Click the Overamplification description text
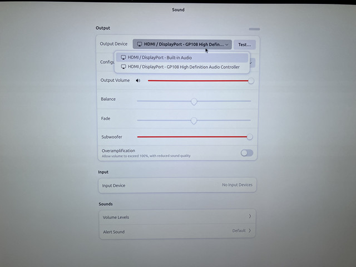356x267 pixels. [146, 156]
